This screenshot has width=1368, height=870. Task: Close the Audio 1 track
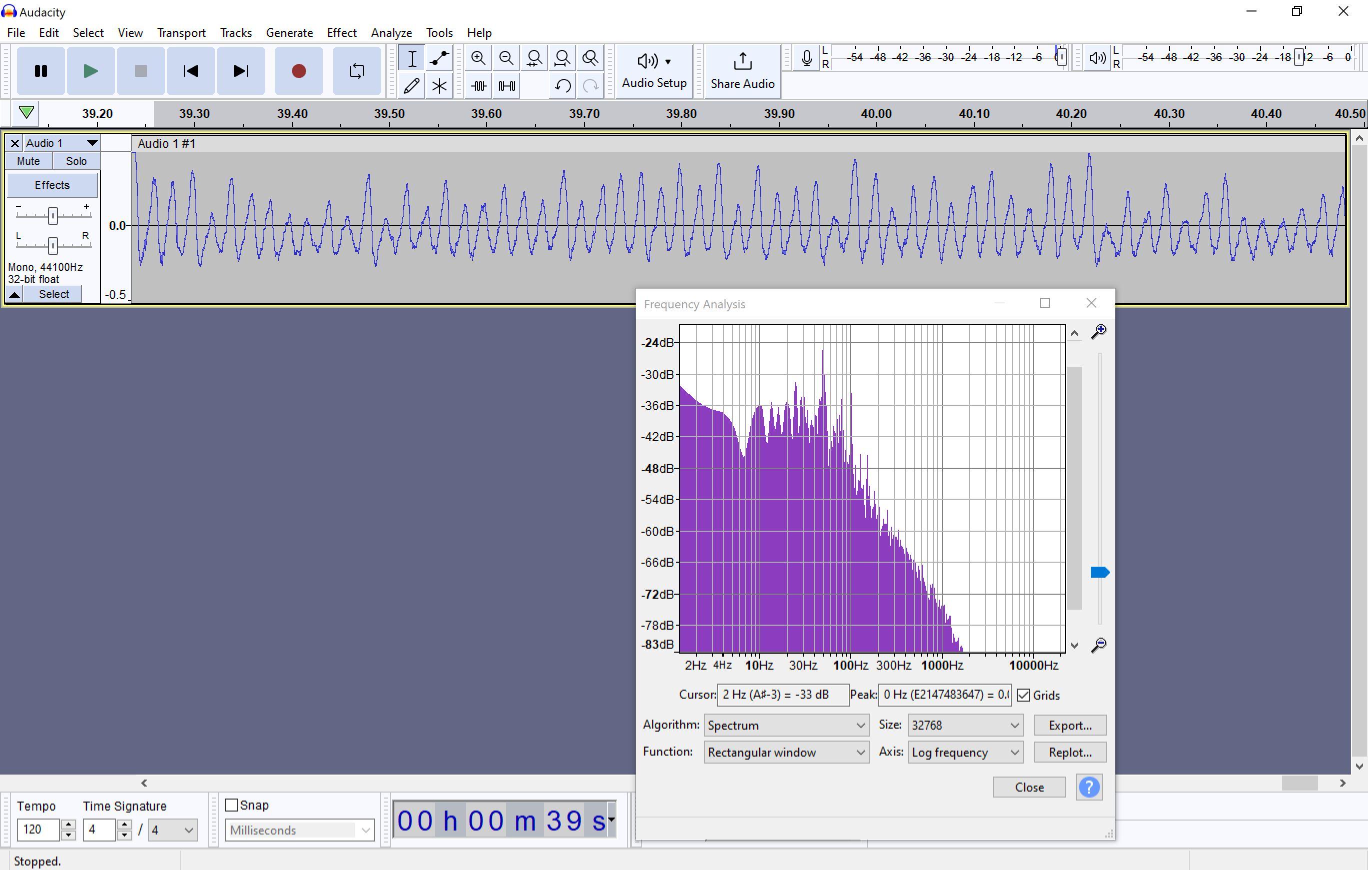tap(15, 143)
